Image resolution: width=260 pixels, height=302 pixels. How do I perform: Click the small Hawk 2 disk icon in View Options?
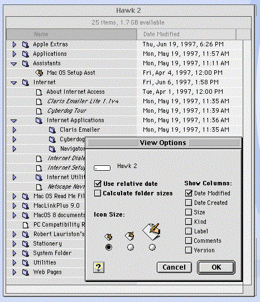(x=102, y=168)
